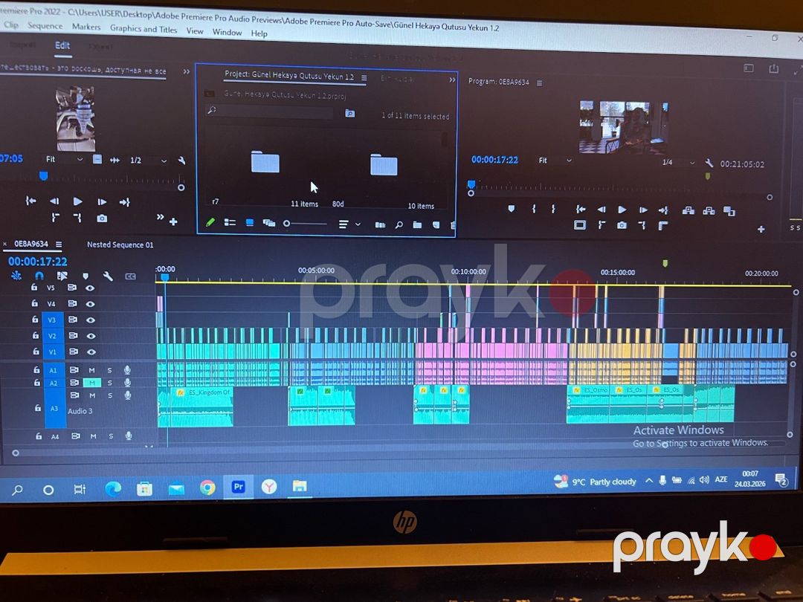803x602 pixels.
Task: Play the sequence in Program monitor
Action: (x=622, y=210)
